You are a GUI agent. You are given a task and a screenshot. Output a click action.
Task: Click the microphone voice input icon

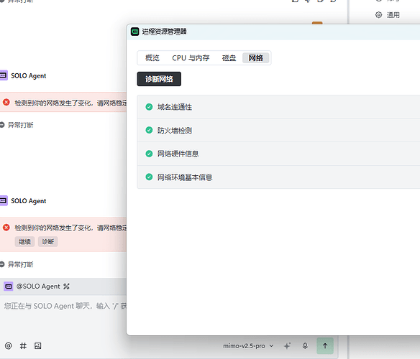coord(305,346)
